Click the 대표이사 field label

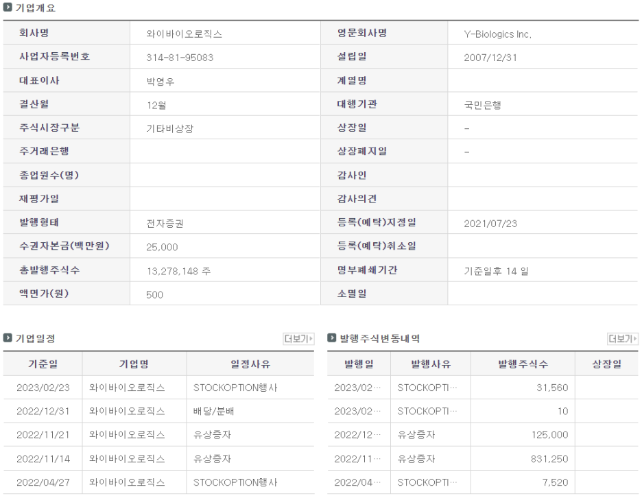[39, 80]
